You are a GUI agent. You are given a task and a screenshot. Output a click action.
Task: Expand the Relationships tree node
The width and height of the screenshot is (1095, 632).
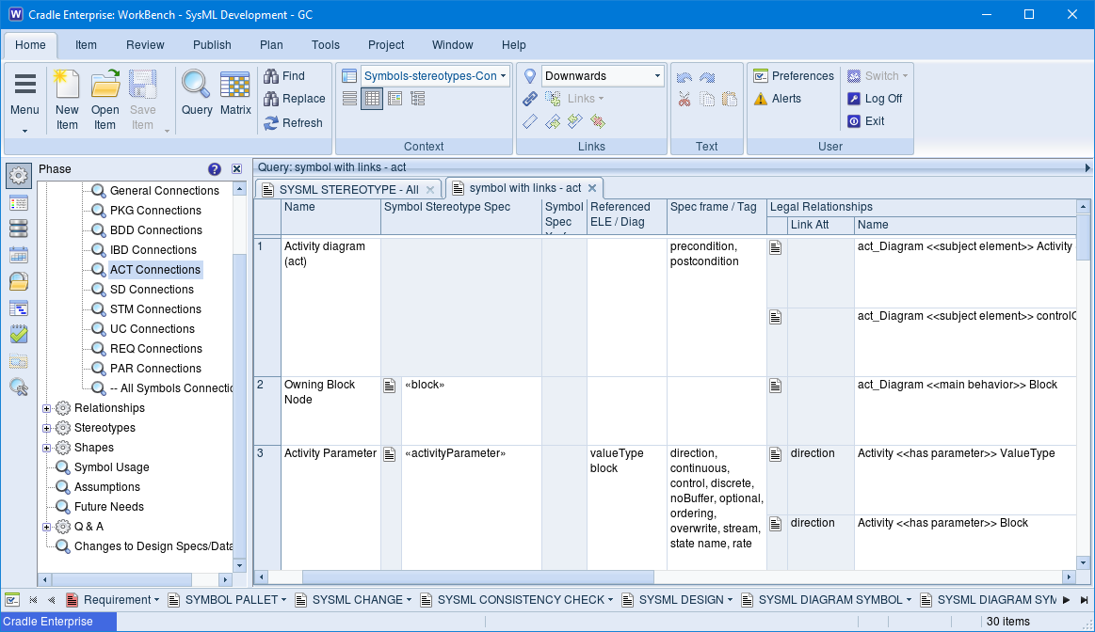46,408
